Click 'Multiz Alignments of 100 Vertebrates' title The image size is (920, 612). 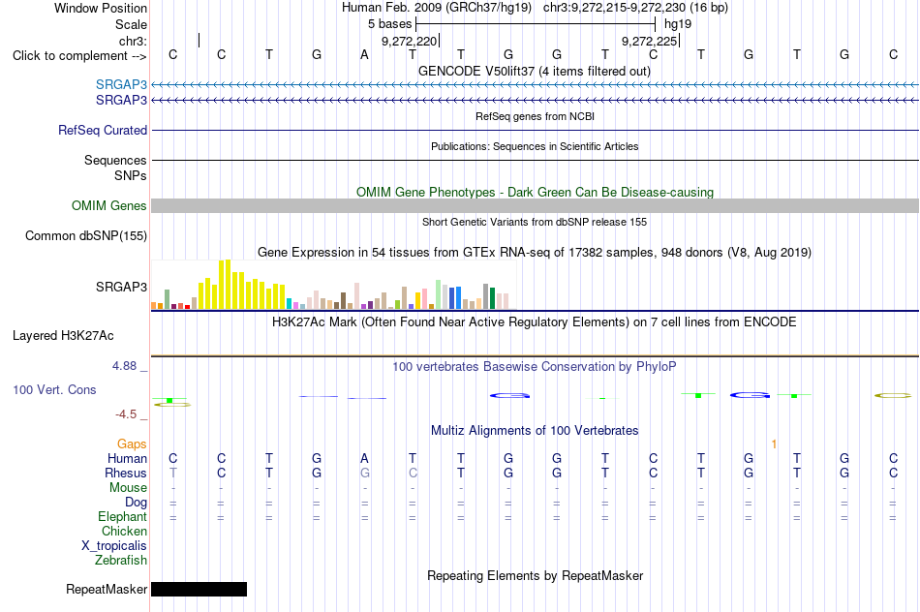click(535, 431)
